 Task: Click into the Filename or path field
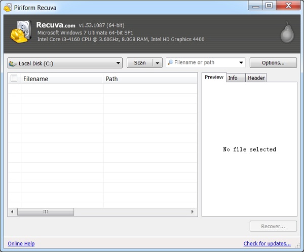pos(206,62)
